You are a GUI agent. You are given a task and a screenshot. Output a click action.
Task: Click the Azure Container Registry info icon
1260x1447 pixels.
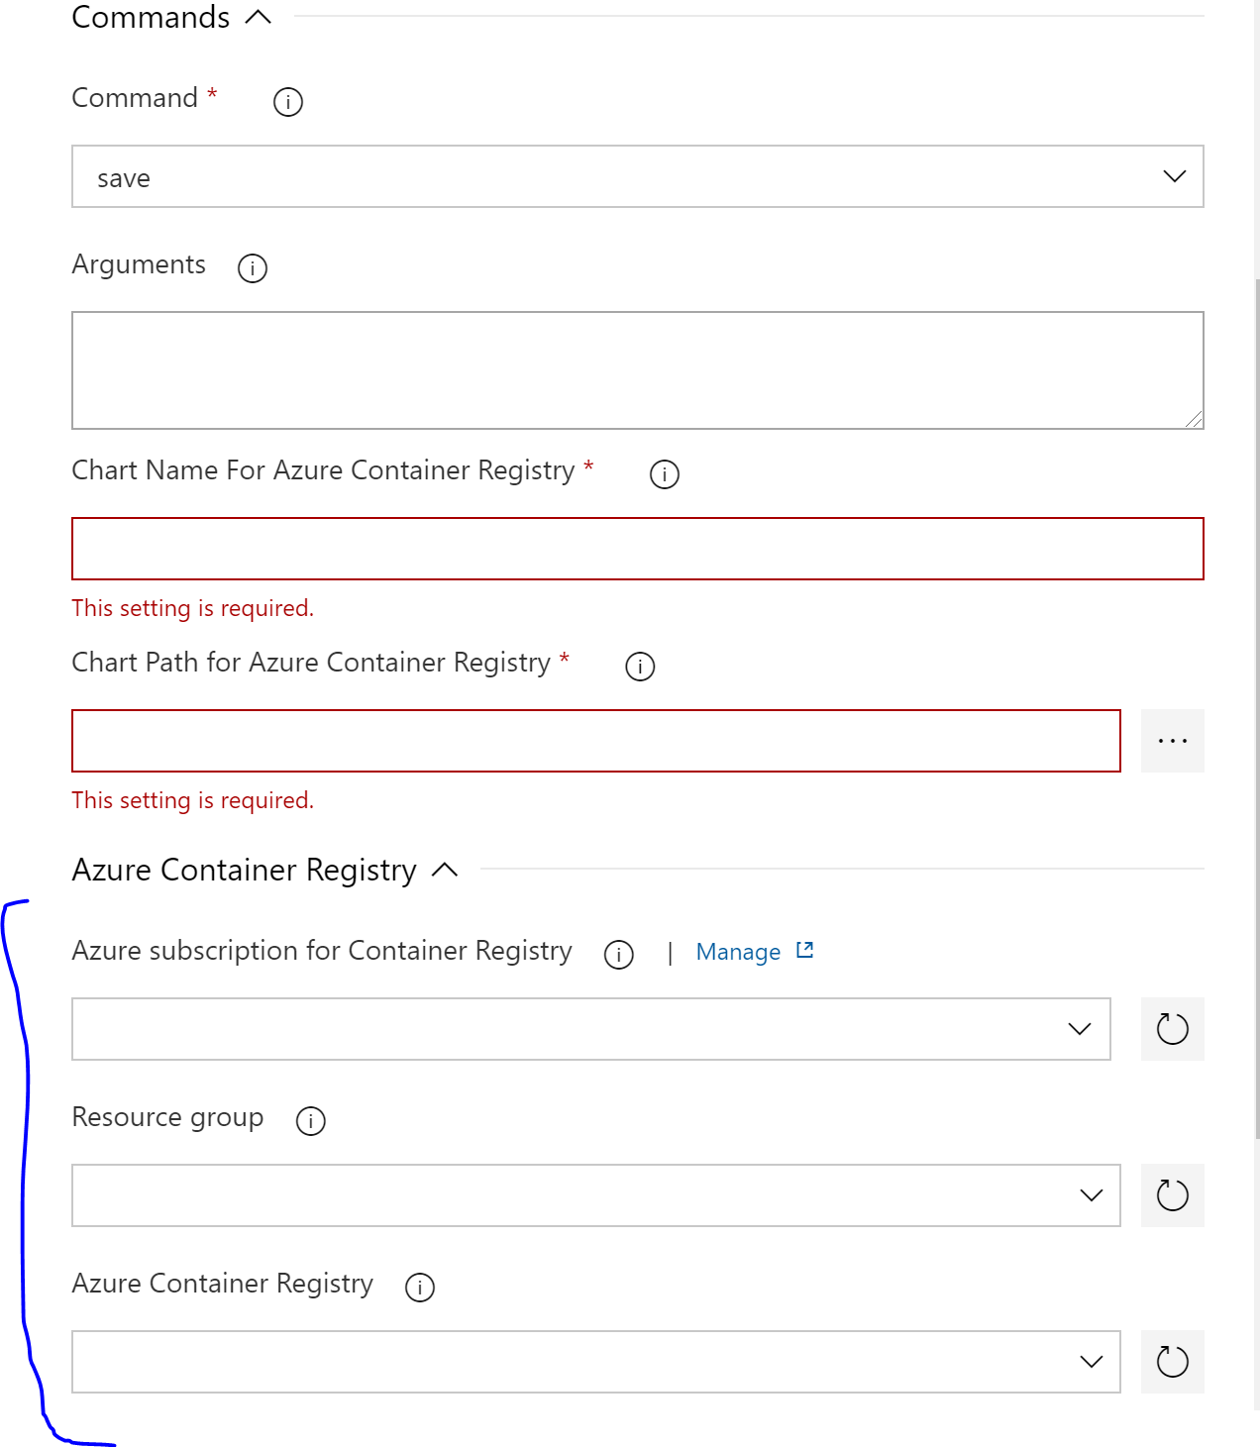(419, 1288)
